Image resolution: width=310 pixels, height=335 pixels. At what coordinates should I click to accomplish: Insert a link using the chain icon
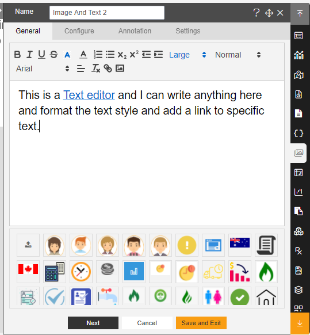click(108, 68)
